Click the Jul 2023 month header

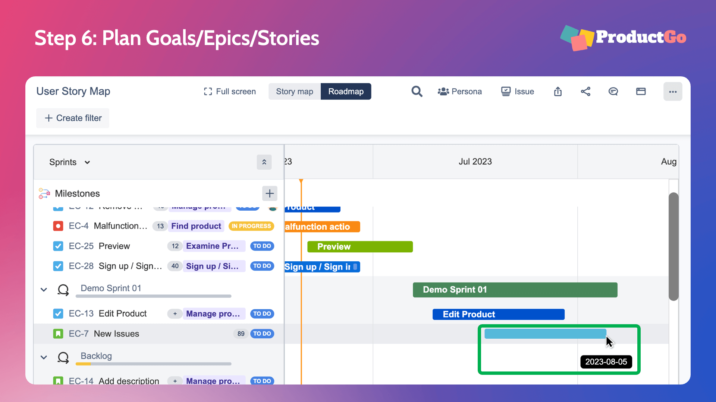[x=475, y=162]
